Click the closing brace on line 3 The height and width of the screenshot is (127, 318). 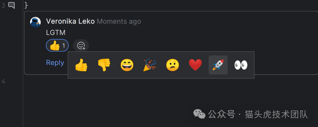[26, 5]
